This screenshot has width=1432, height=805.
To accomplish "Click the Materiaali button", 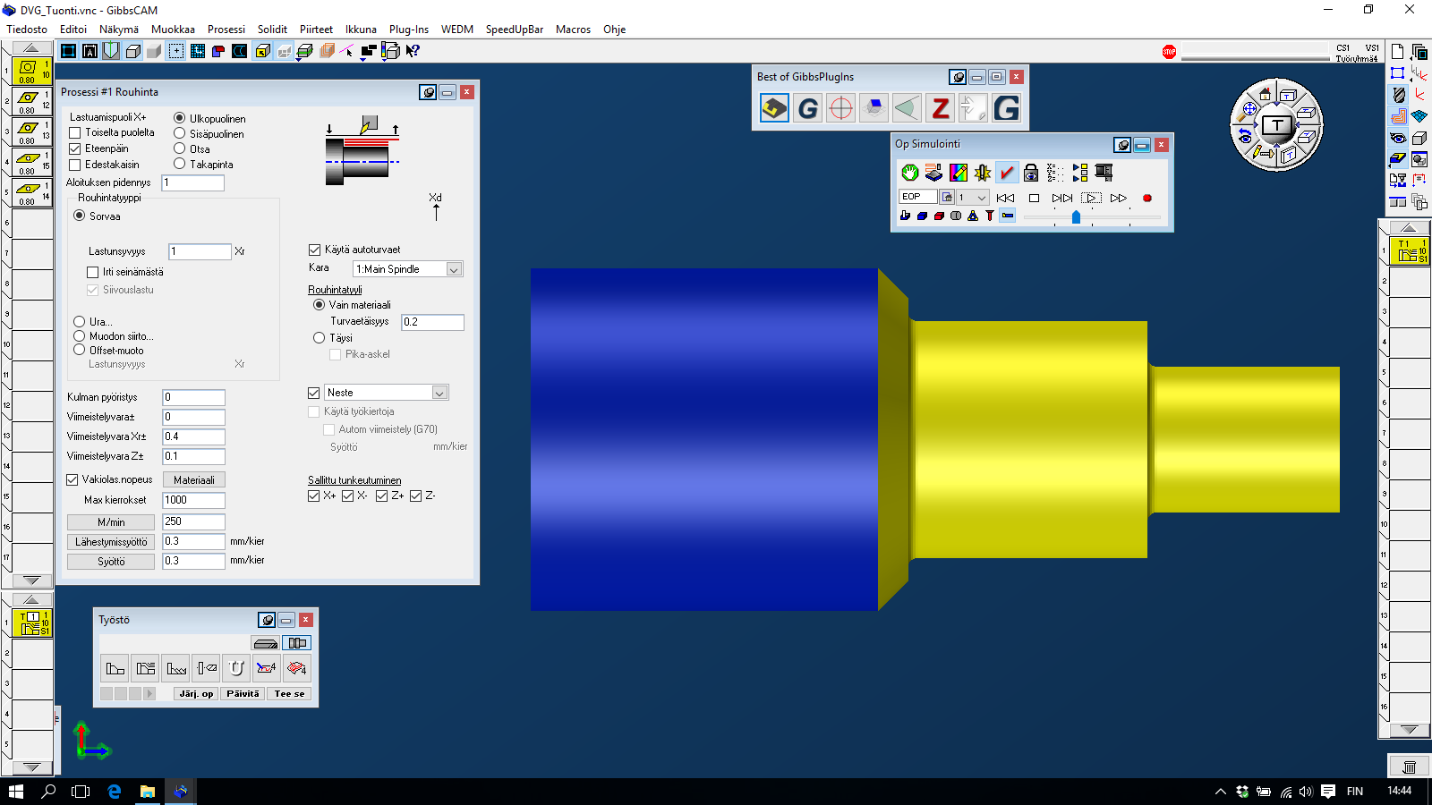I will [194, 480].
